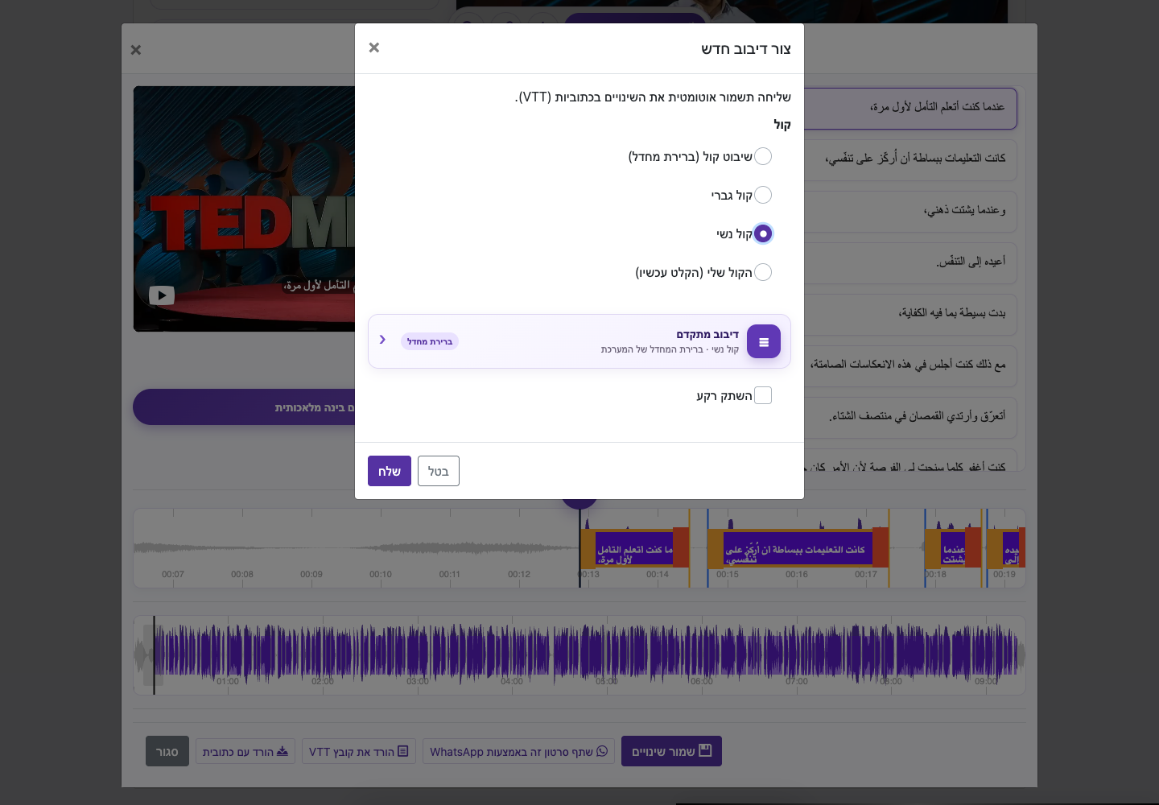This screenshot has height=805, width=1159.
Task: Select subtitle line أعيده إلى التنفّس
Action: [910, 262]
